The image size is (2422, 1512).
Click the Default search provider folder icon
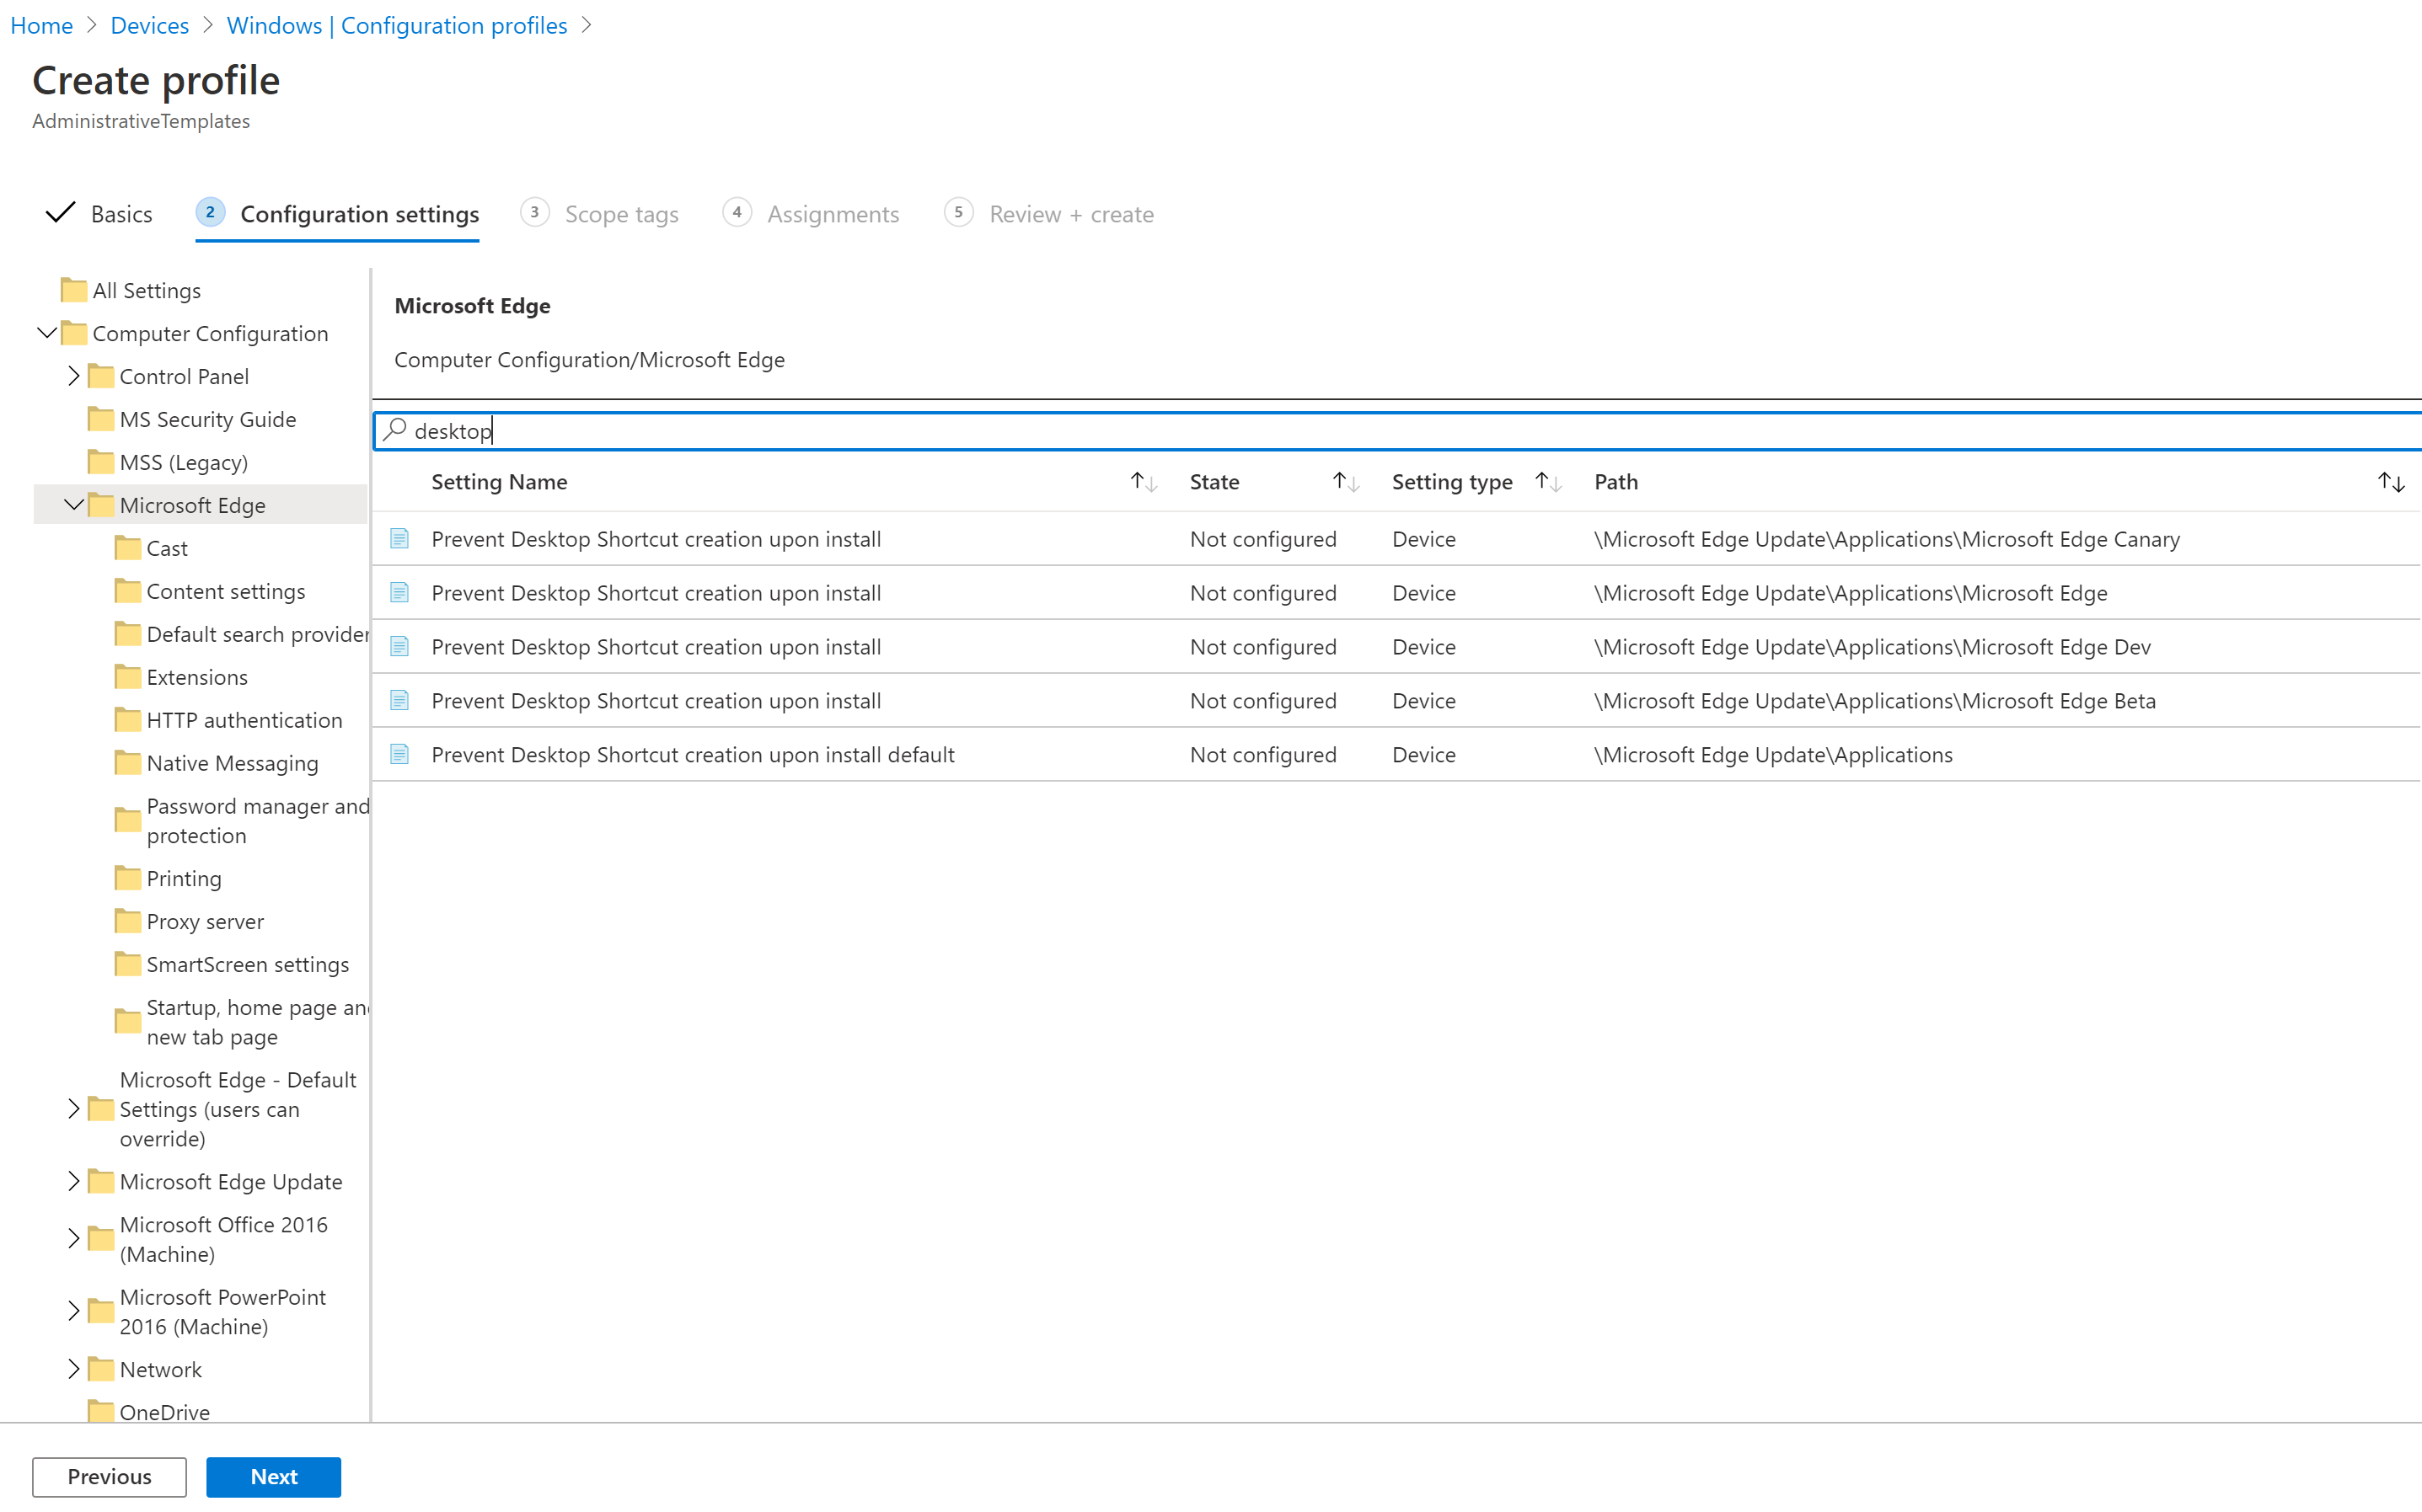(x=128, y=634)
